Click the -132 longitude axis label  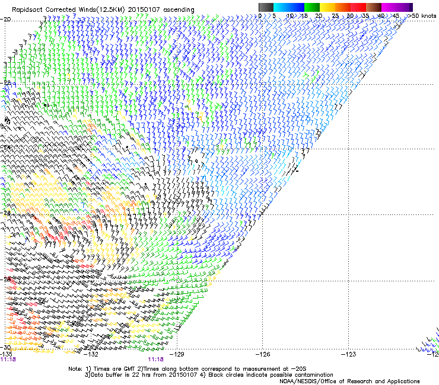point(91,354)
